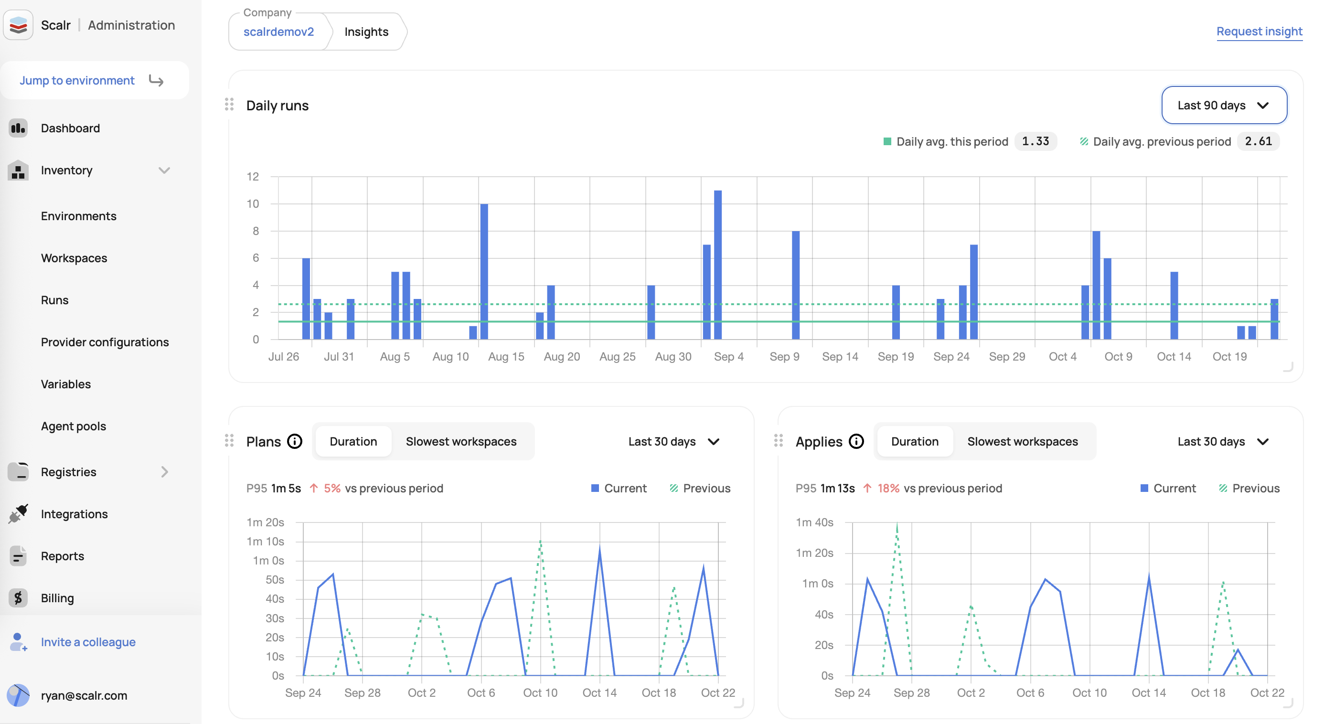Click the Billing dollar icon
The width and height of the screenshot is (1324, 724).
[18, 598]
